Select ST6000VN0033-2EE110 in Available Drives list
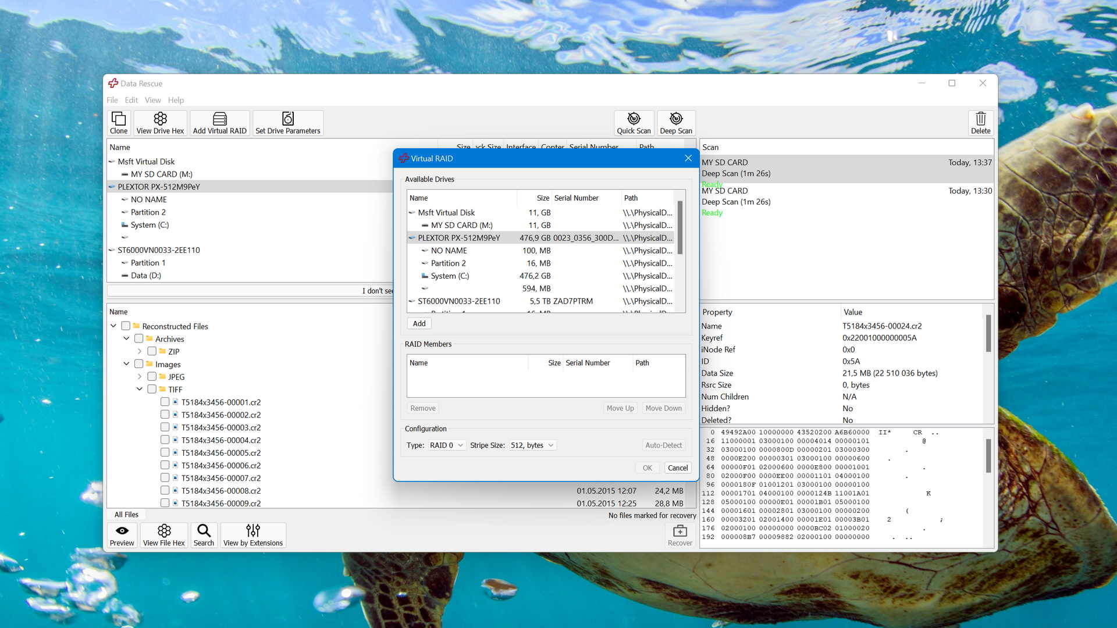The width and height of the screenshot is (1117, 628). [541, 301]
